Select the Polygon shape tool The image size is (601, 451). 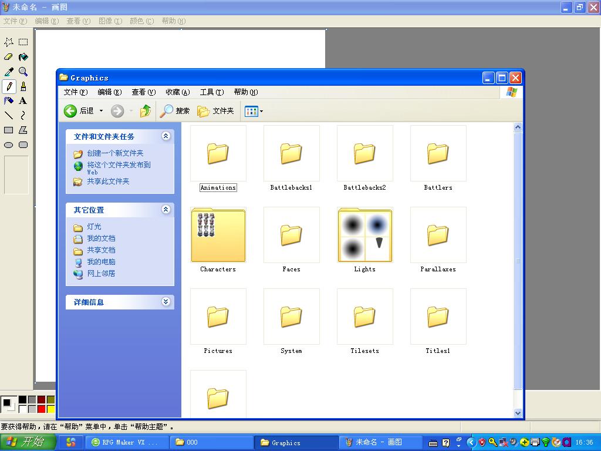point(23,130)
